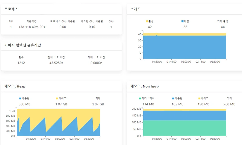The height and width of the screenshot is (145, 242).
Task: Click the blue 사용됨 legend swatch in Heap panel
Action: tap(20, 98)
